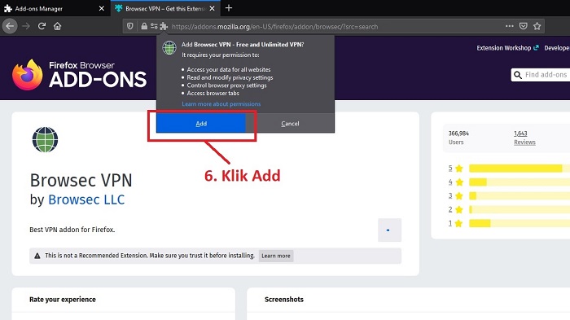570x320 pixels.
Task: Click the loading install button beside description
Action: (x=389, y=230)
